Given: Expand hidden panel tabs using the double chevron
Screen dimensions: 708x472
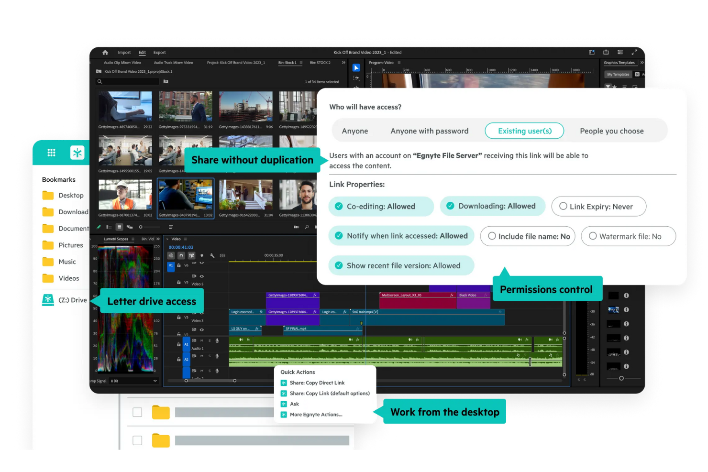Looking at the screenshot, I should coord(343,63).
